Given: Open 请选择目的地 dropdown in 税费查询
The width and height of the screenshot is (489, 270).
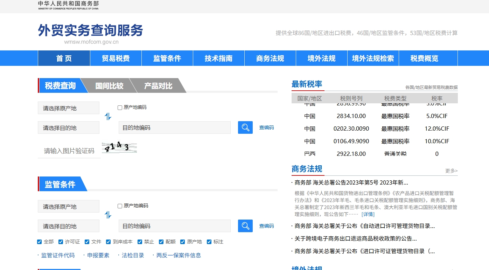Looking at the screenshot, I should tap(69, 128).
